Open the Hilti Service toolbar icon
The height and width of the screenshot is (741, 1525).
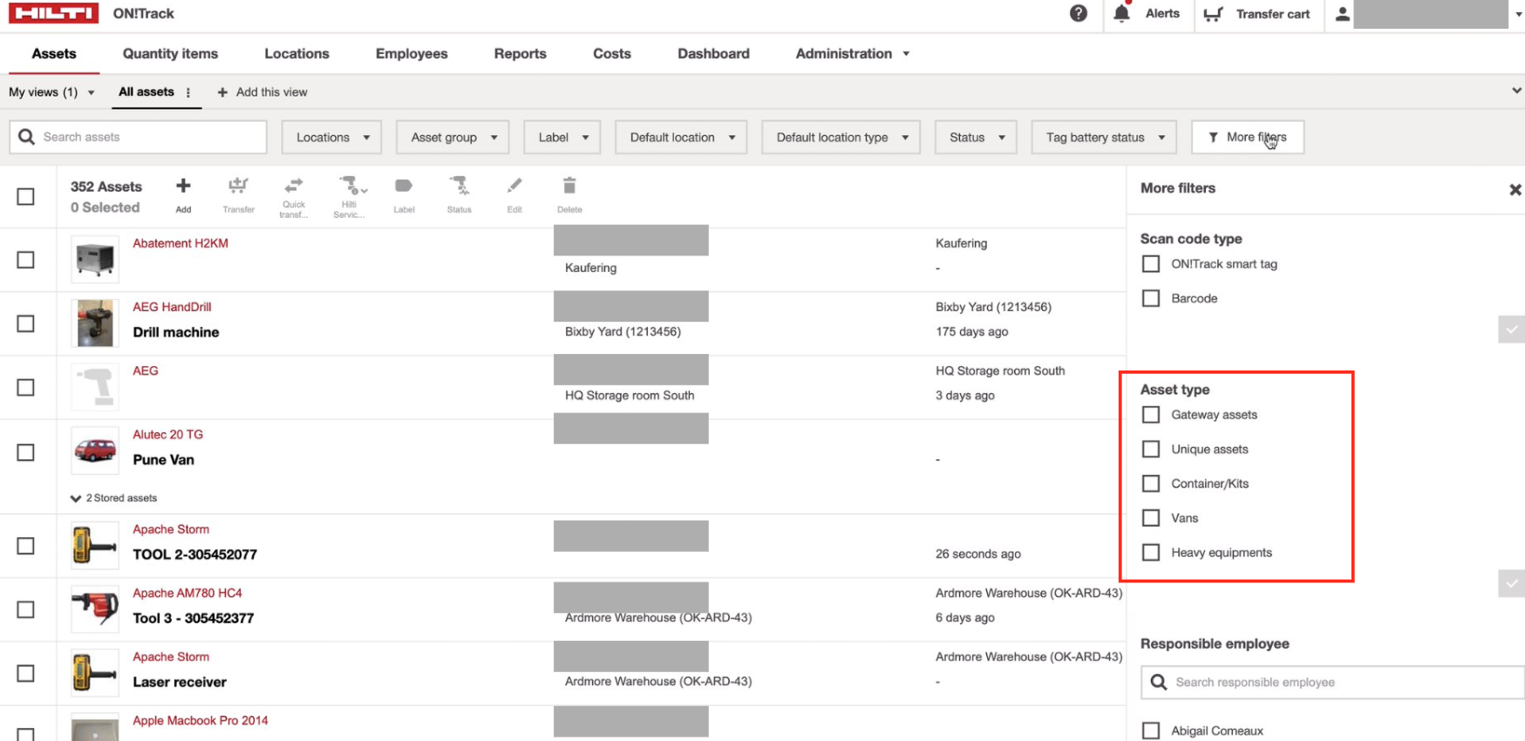pos(351,186)
